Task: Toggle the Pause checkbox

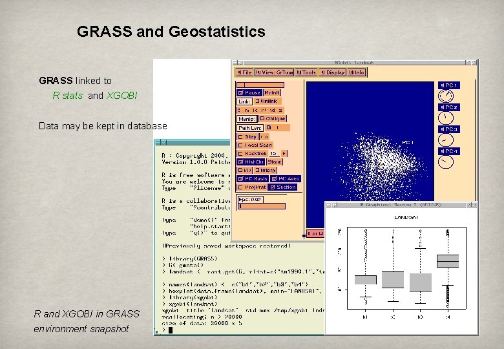Action: pyautogui.click(x=249, y=93)
